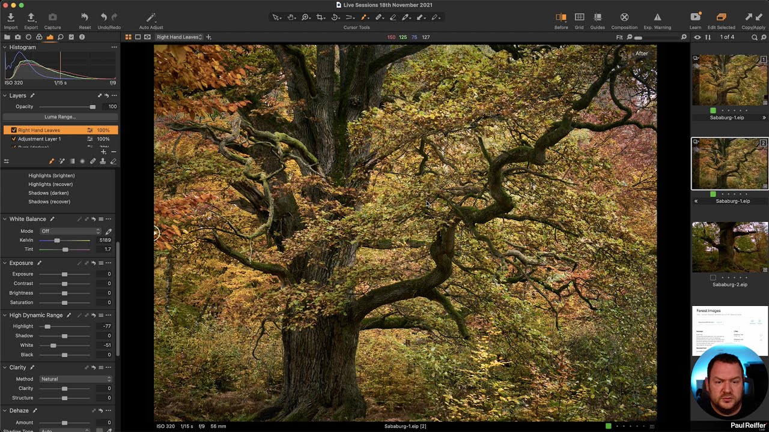Toggle the Exp. Warning indicator
Viewport: 769px width, 432px height.
coord(657,17)
